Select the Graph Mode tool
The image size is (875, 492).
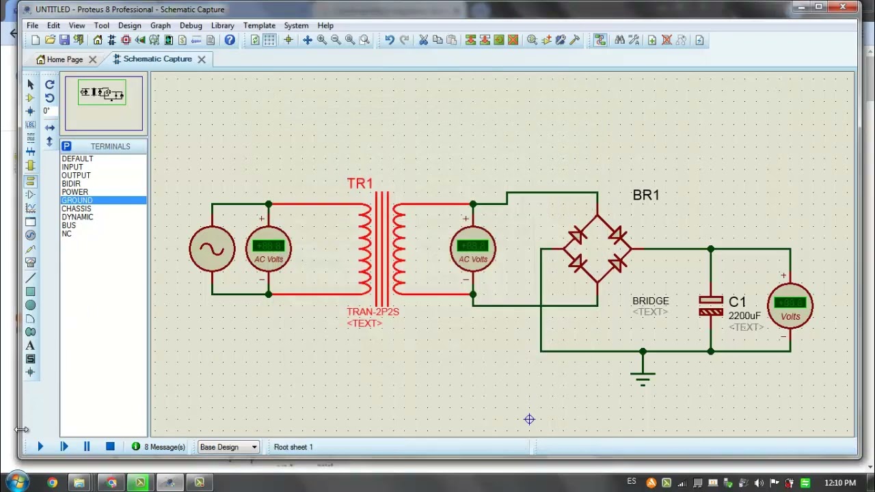tap(30, 208)
